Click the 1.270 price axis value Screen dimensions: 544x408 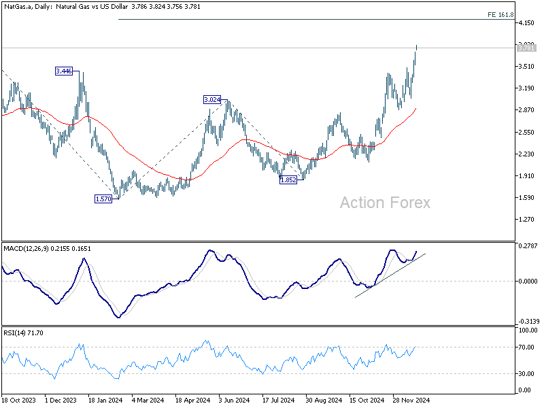526,219
